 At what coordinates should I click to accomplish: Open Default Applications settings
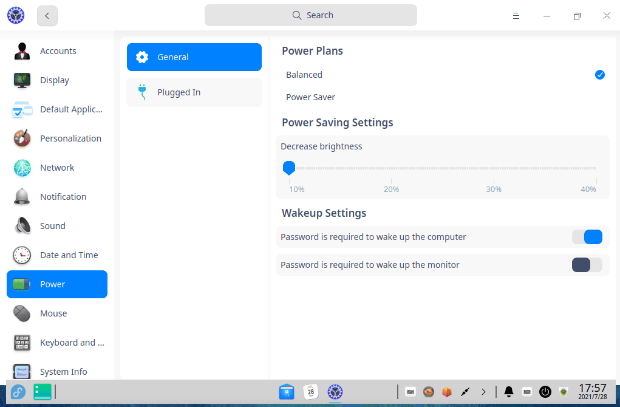(57, 109)
